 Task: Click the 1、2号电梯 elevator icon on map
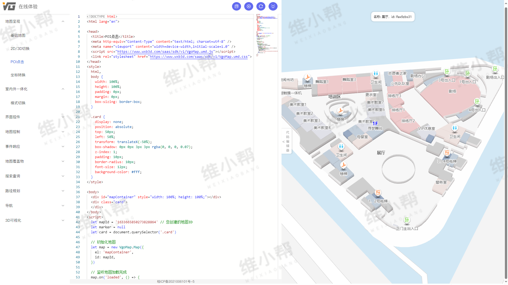tap(378, 193)
